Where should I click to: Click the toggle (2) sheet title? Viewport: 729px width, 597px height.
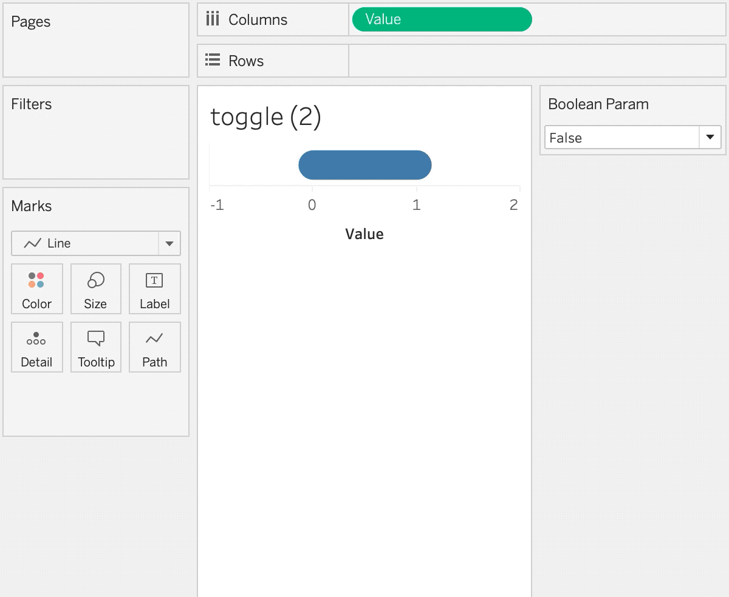coord(265,116)
